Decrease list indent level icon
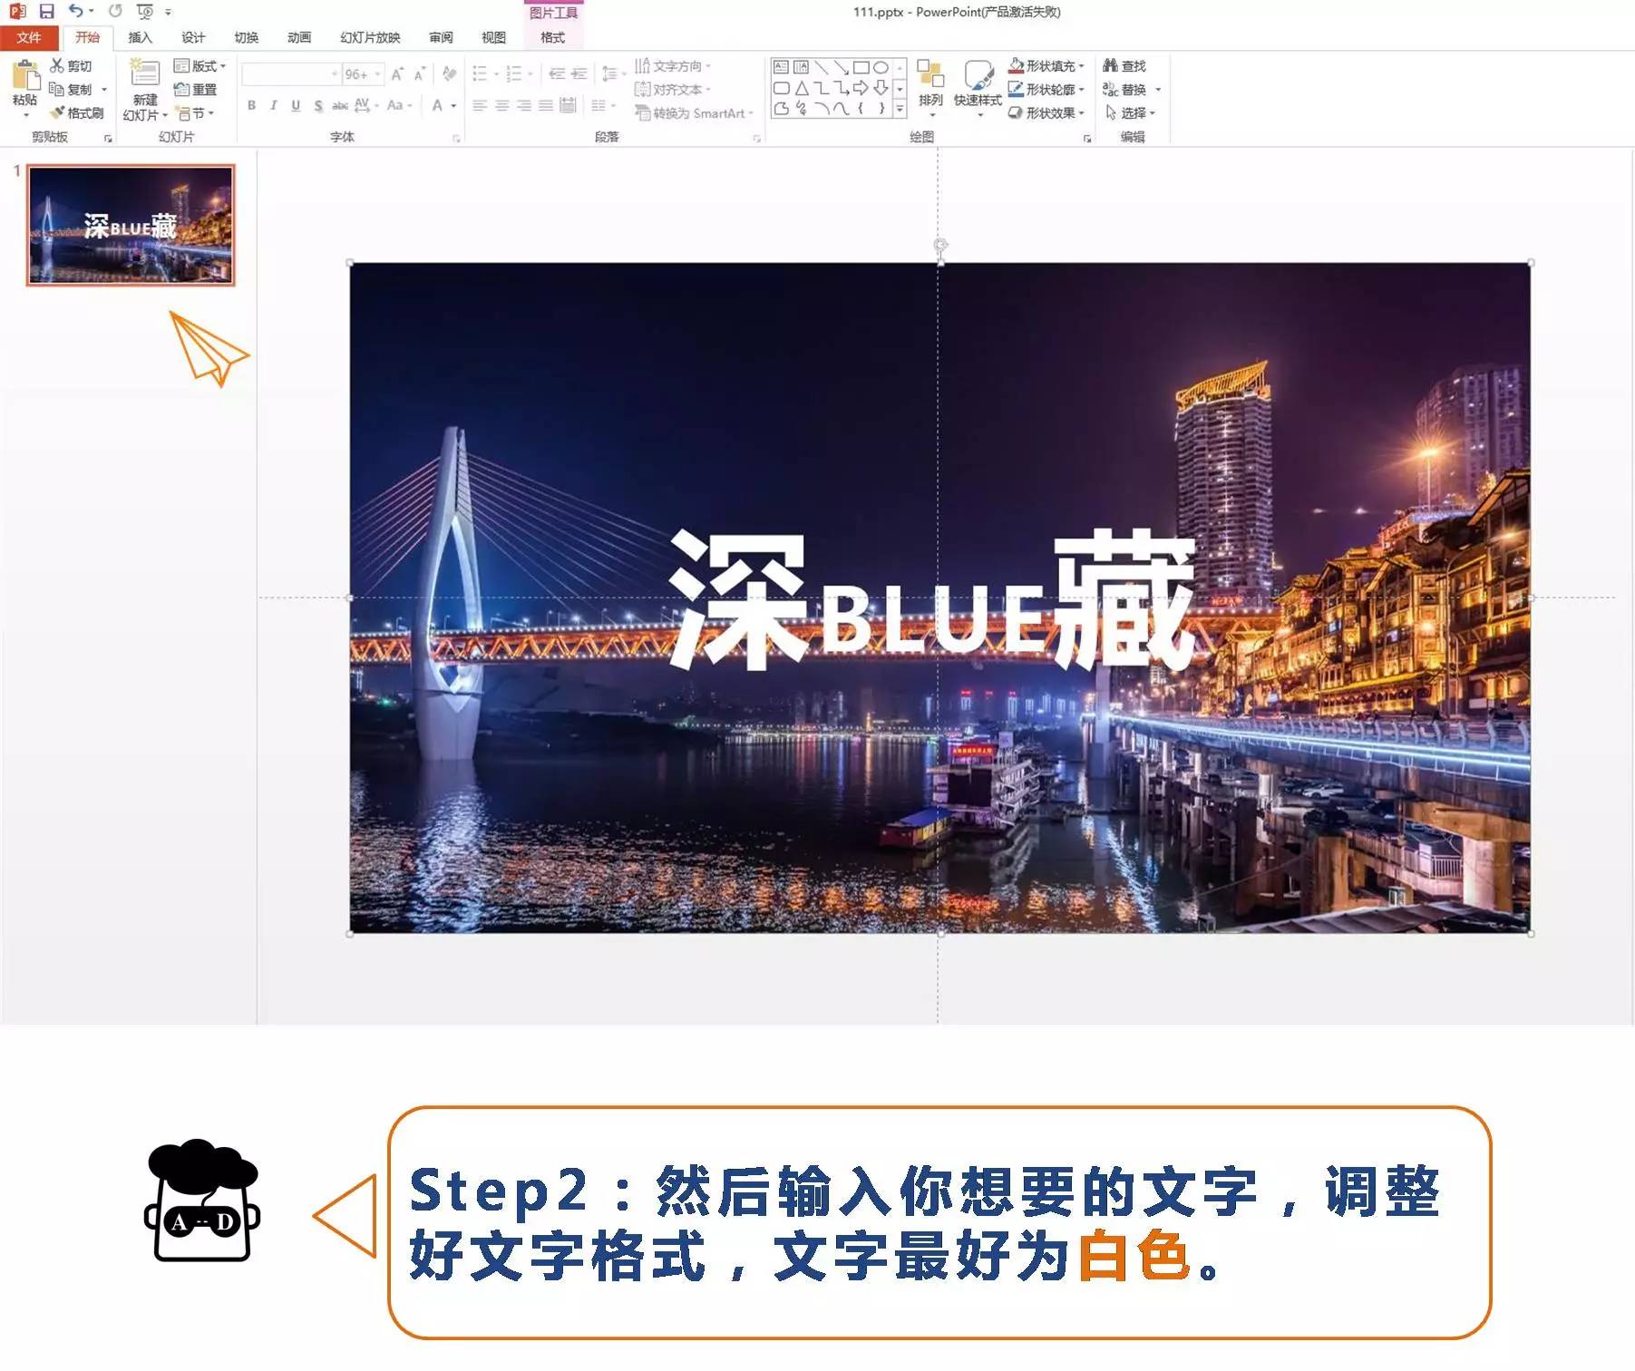Screen dimensions: 1635x1371 [557, 73]
